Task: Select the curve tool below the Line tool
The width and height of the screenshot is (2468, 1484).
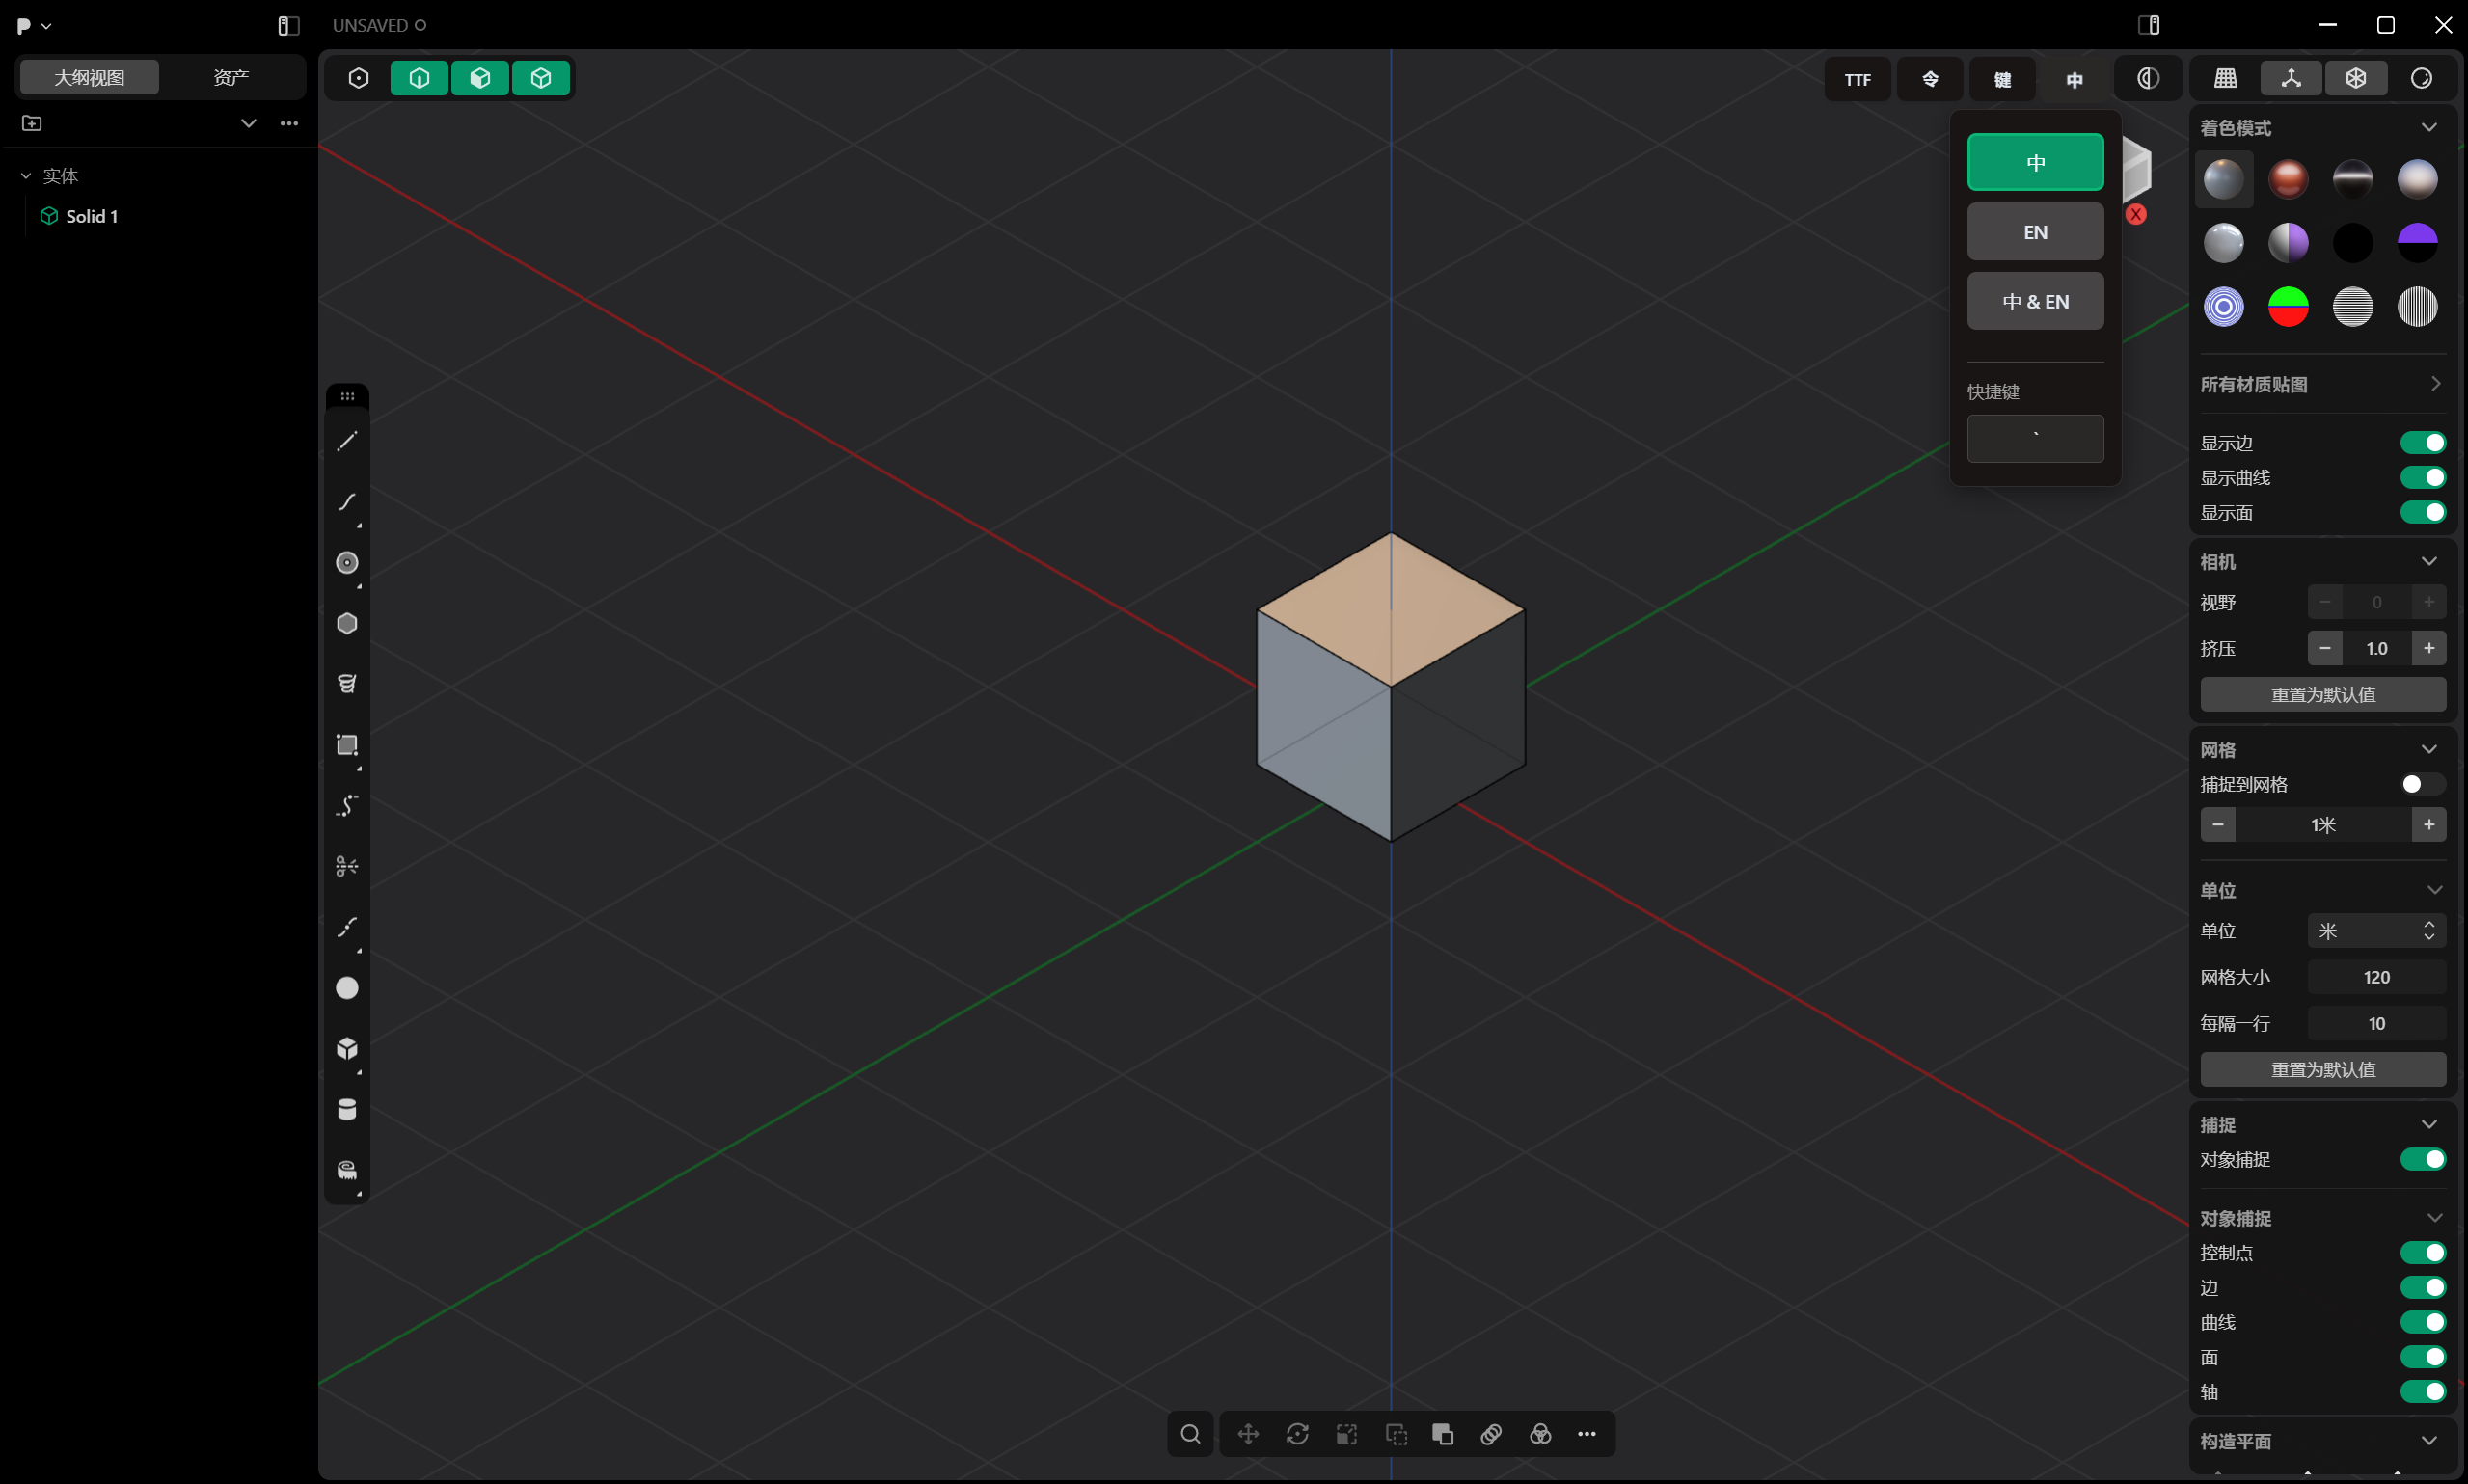Action: (x=347, y=502)
